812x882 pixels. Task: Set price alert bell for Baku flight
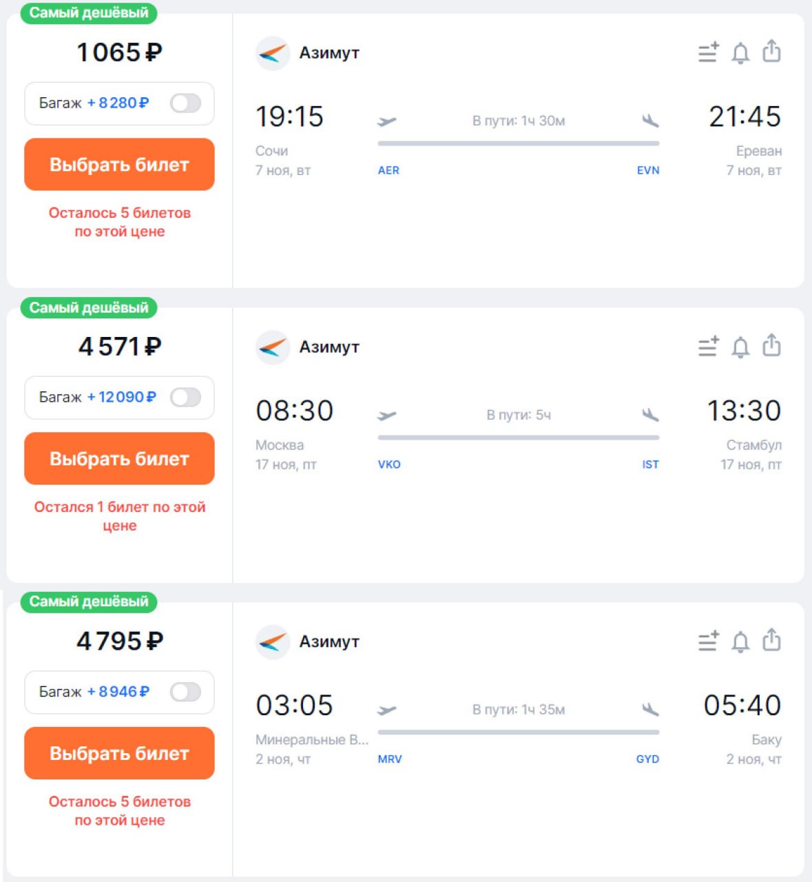point(740,642)
